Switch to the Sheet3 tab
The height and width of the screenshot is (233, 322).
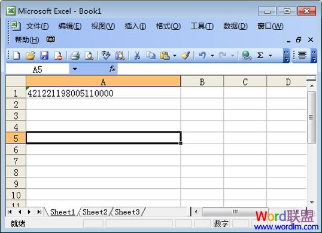pos(127,212)
